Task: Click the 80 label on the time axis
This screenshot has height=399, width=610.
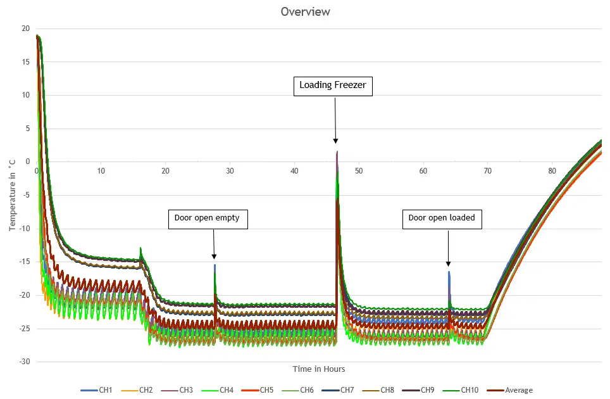Action: 552,171
